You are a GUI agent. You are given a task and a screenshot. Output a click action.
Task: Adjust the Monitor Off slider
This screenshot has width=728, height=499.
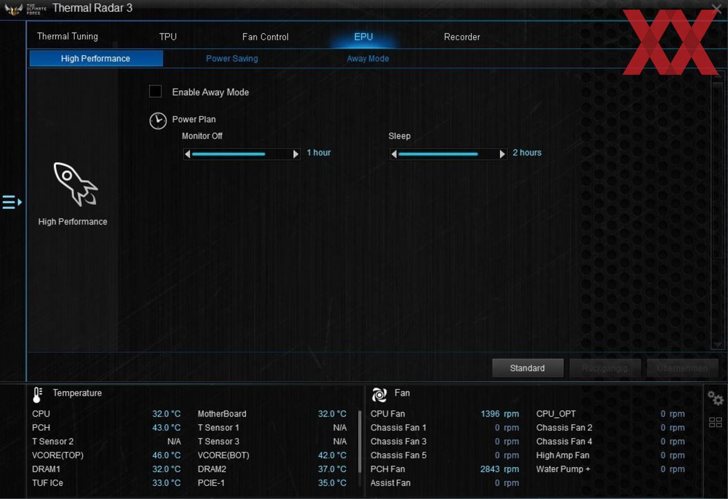coord(241,154)
